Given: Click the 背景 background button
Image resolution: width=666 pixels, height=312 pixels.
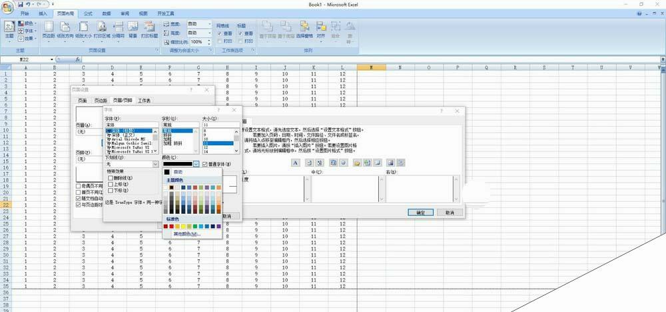Looking at the screenshot, I should [x=133, y=31].
